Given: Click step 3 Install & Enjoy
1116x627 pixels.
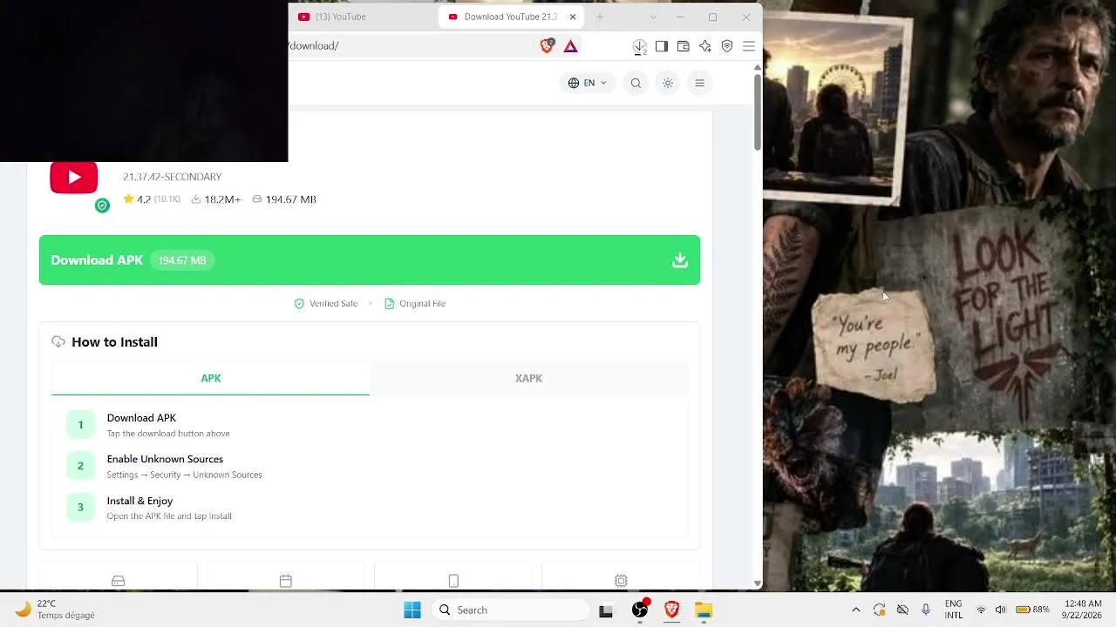Looking at the screenshot, I should tap(139, 501).
